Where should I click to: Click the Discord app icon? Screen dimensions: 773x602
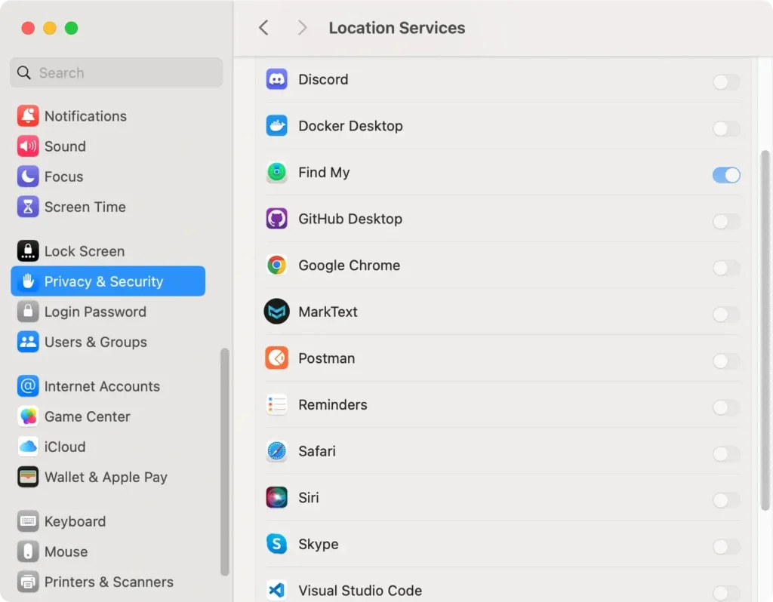276,79
